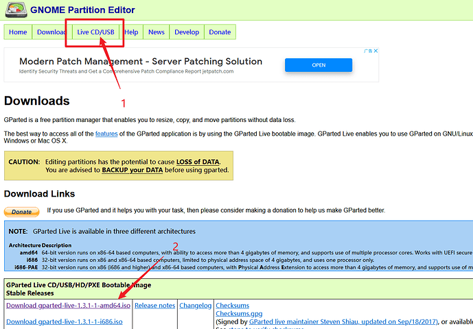Follow the features link
The height and width of the screenshot is (329, 473).
click(106, 134)
